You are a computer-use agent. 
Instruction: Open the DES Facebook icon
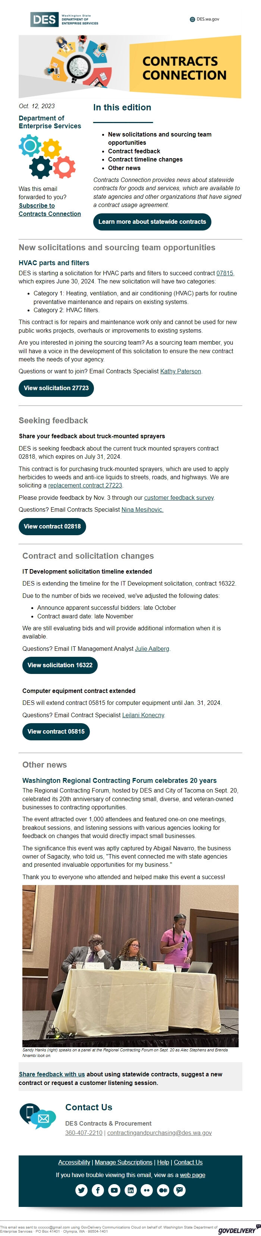click(98, 1190)
